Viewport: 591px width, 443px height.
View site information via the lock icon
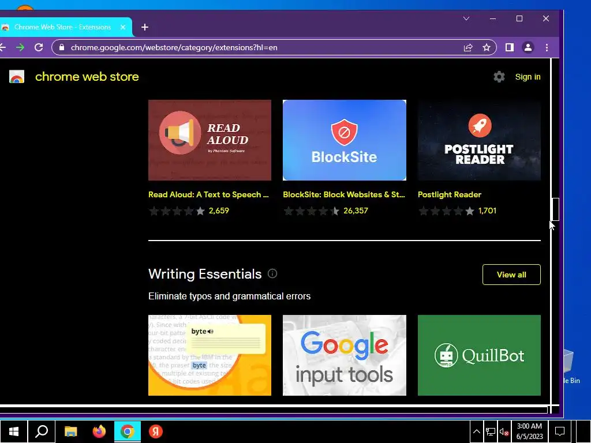62,47
